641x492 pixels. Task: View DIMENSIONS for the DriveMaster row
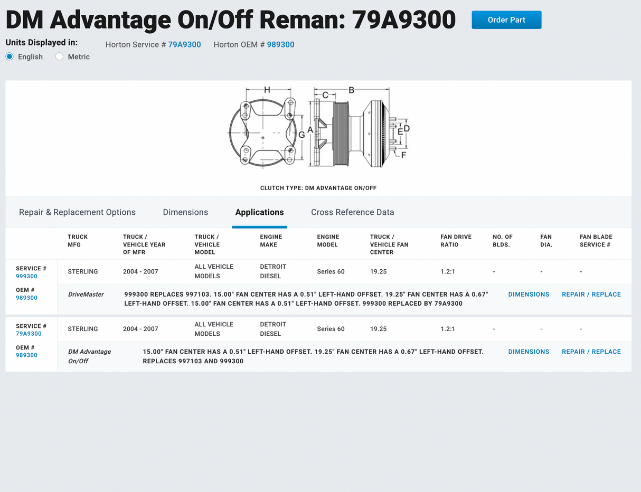(x=529, y=295)
